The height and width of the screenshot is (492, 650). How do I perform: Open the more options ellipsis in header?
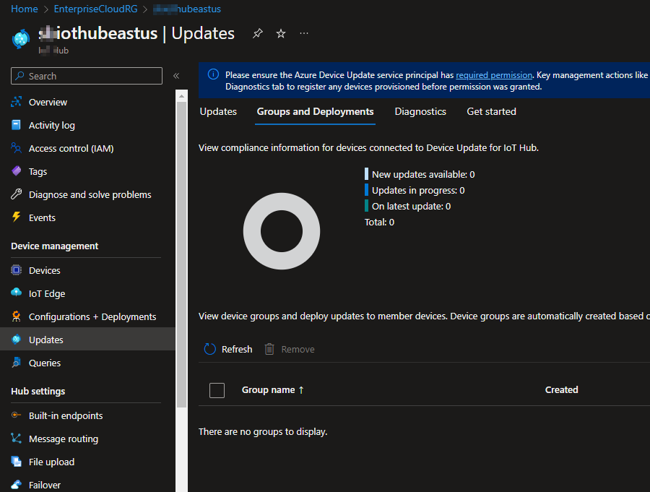pyautogui.click(x=304, y=33)
